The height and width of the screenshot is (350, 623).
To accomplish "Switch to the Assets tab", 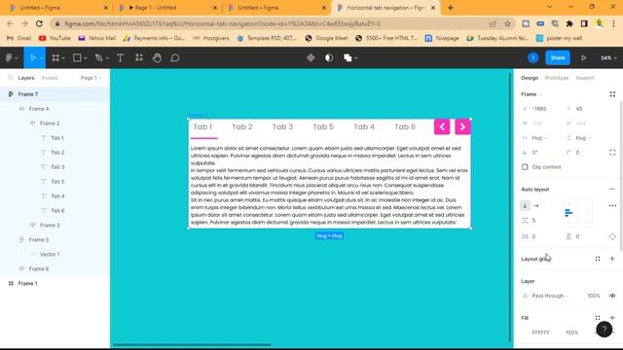I will (50, 78).
